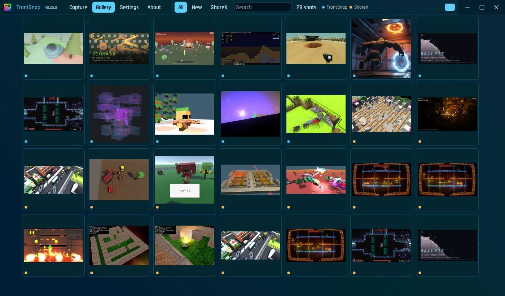Open the orange explosion sparks thumbnail
Screen dimensions: 505x296
447,114
